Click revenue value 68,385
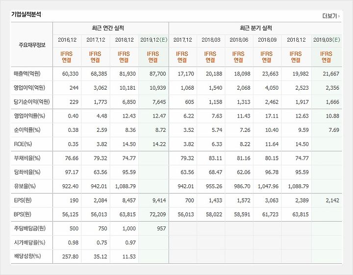 [x=99, y=74]
